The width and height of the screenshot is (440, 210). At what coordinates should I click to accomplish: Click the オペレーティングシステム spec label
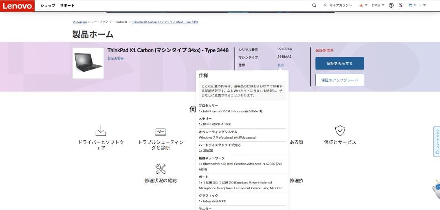(218, 132)
